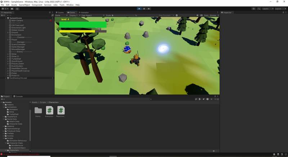288x157 pixels.
Task: Click the plus button in the Project panel
Action: point(2,99)
